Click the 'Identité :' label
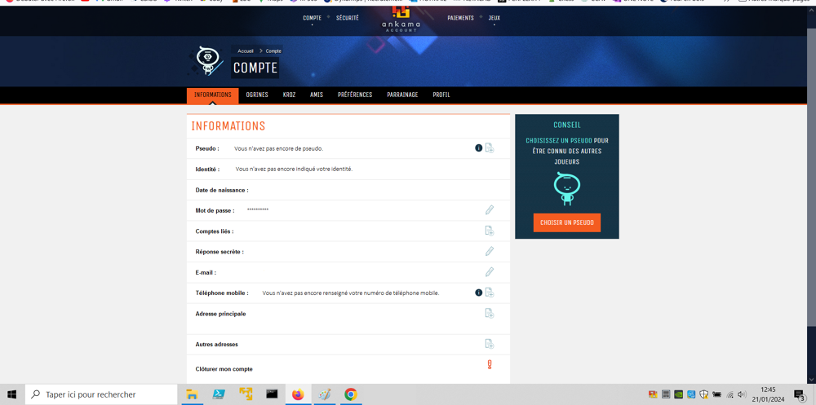 207,169
